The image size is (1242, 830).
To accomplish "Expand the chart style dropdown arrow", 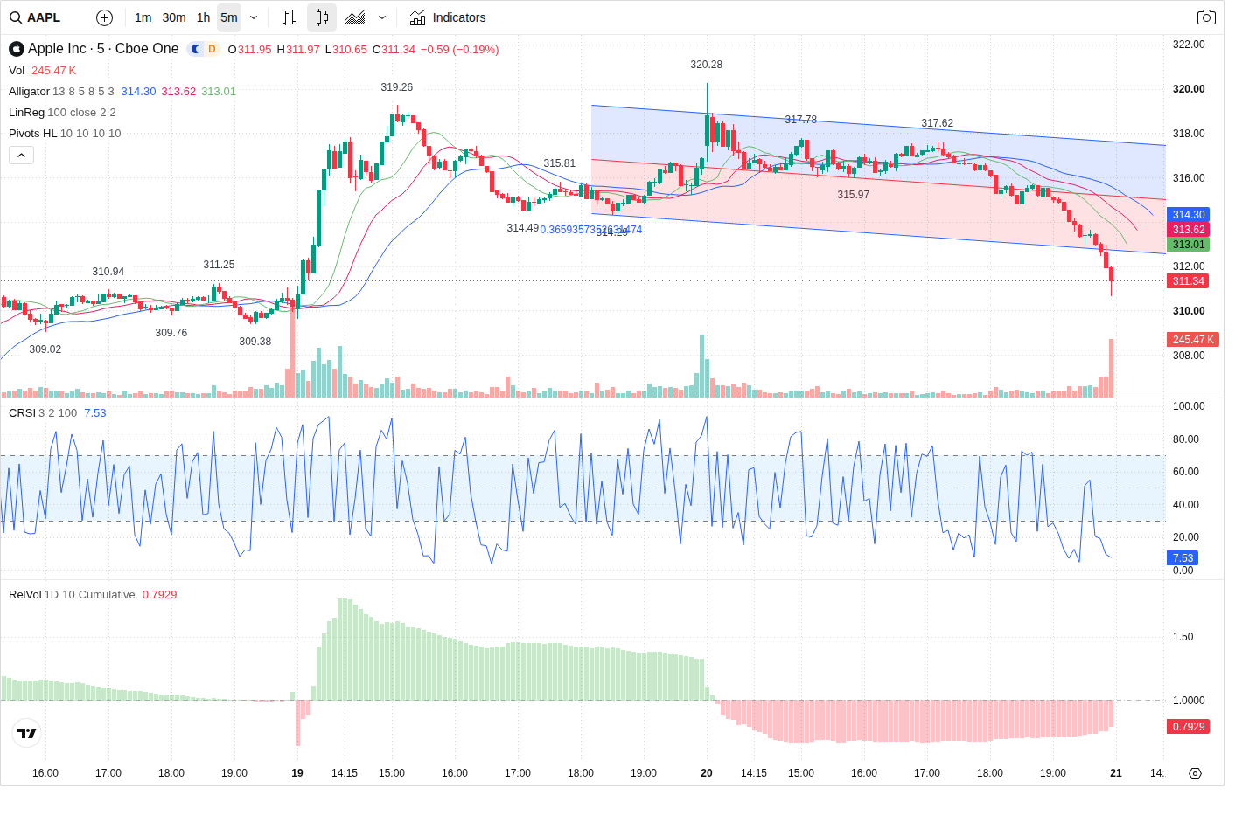I will click(382, 17).
